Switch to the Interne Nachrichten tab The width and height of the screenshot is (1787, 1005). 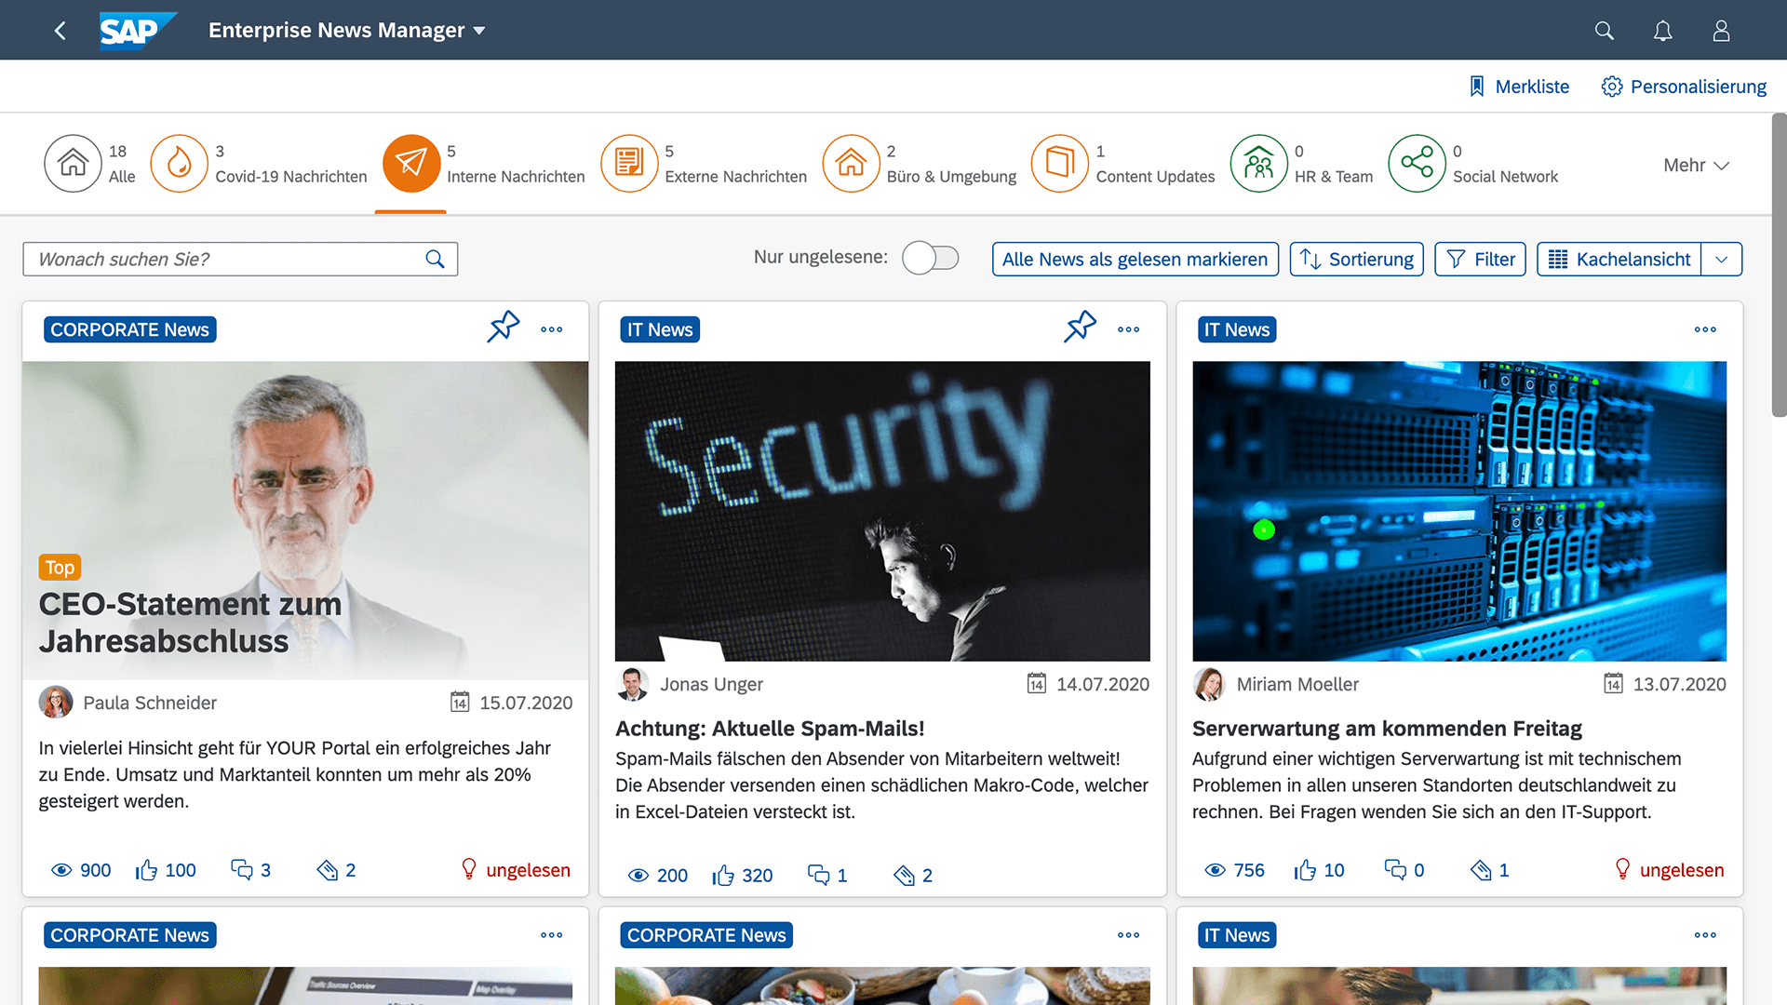click(410, 163)
